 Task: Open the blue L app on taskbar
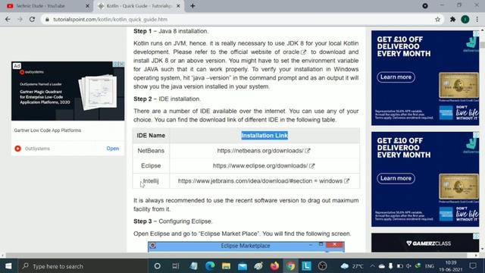[x=306, y=266]
